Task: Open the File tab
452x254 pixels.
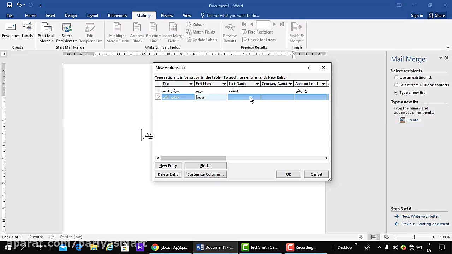Action: [x=10, y=16]
